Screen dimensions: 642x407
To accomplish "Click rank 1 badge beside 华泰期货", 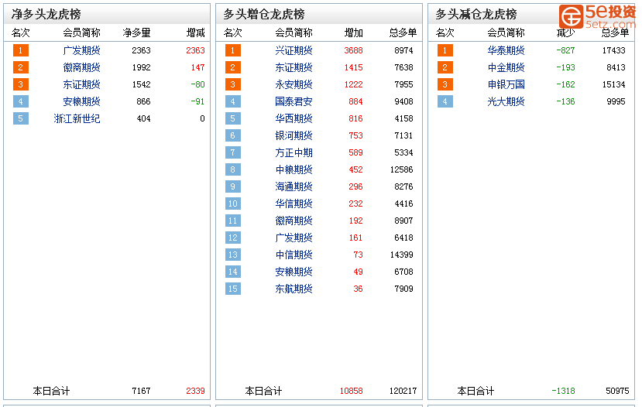I will point(445,50).
